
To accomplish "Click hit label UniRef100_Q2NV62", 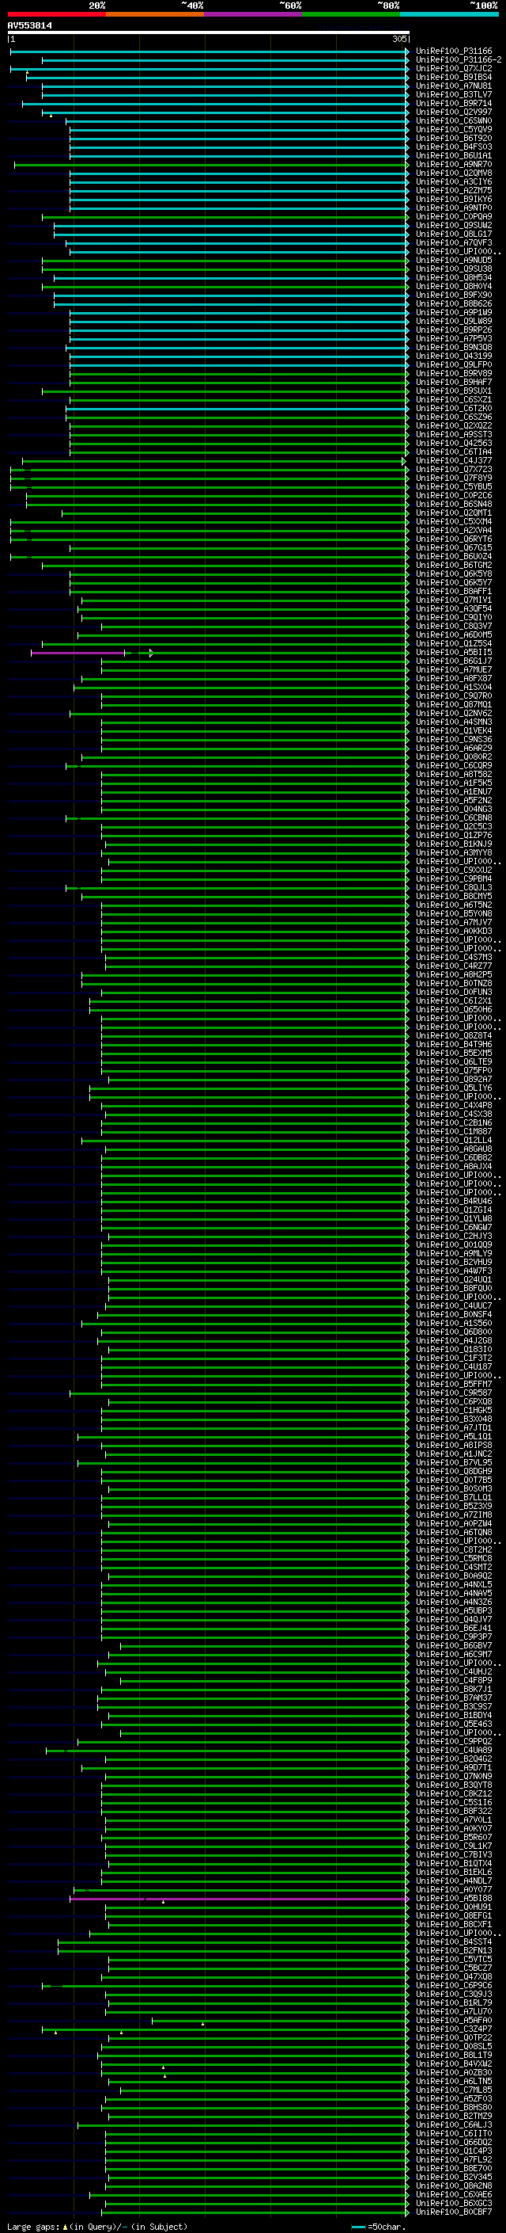I will (453, 714).
